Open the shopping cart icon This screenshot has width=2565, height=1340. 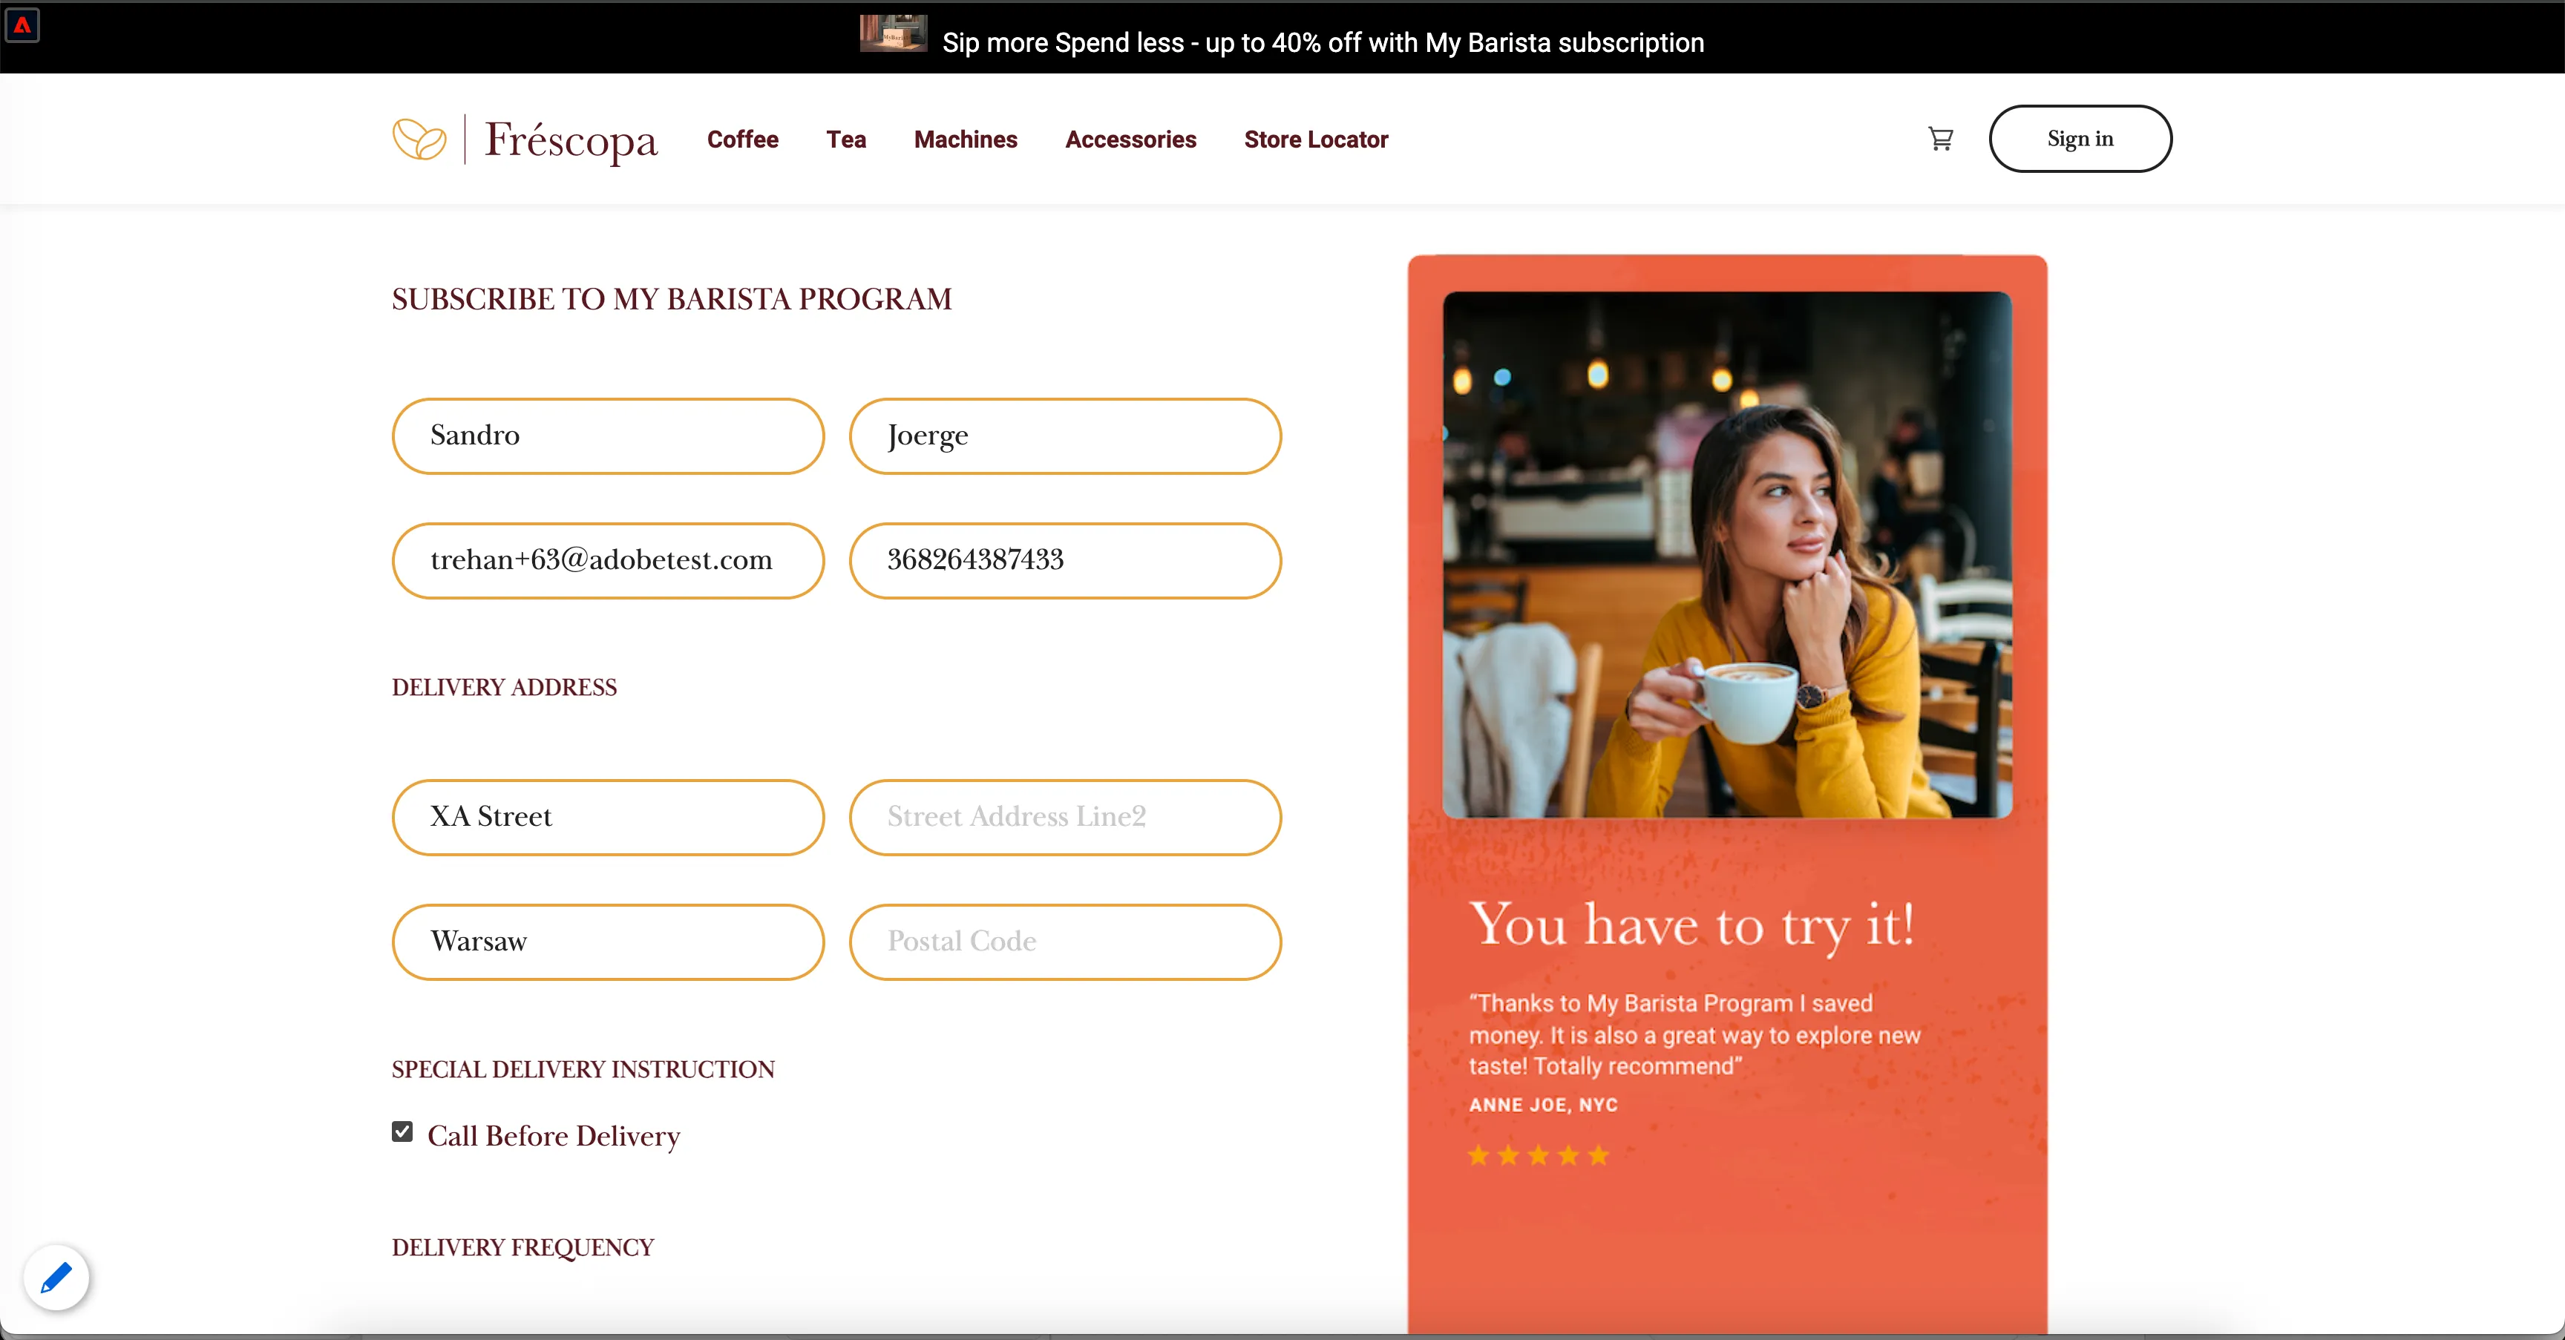point(1941,139)
